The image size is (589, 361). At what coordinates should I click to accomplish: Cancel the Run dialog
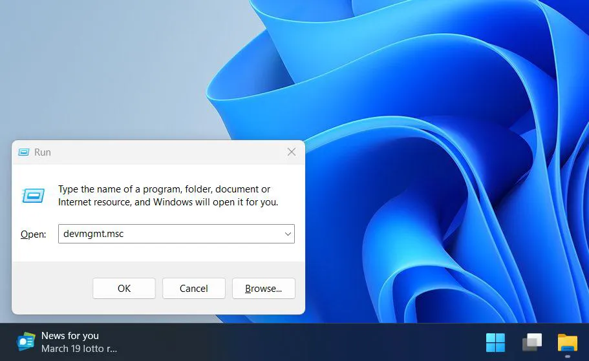click(x=194, y=288)
